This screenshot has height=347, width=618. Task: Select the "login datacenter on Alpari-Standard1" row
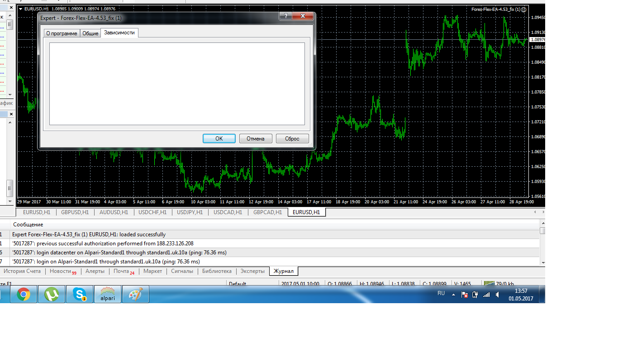click(270, 253)
